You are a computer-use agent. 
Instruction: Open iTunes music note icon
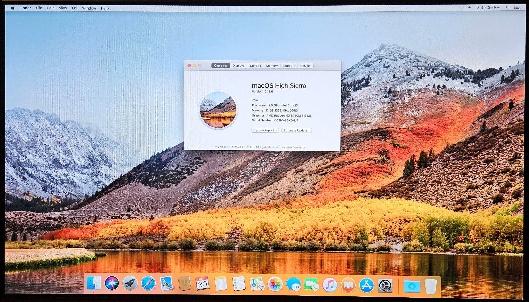(x=330, y=285)
